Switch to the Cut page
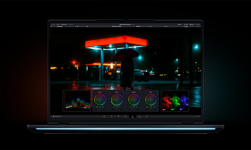Image resolution: width=251 pixels, height=150 pixels. coord(111,116)
